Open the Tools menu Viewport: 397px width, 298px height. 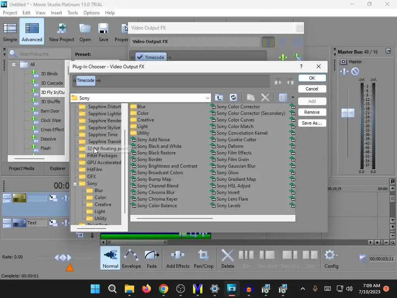pyautogui.click(x=72, y=13)
